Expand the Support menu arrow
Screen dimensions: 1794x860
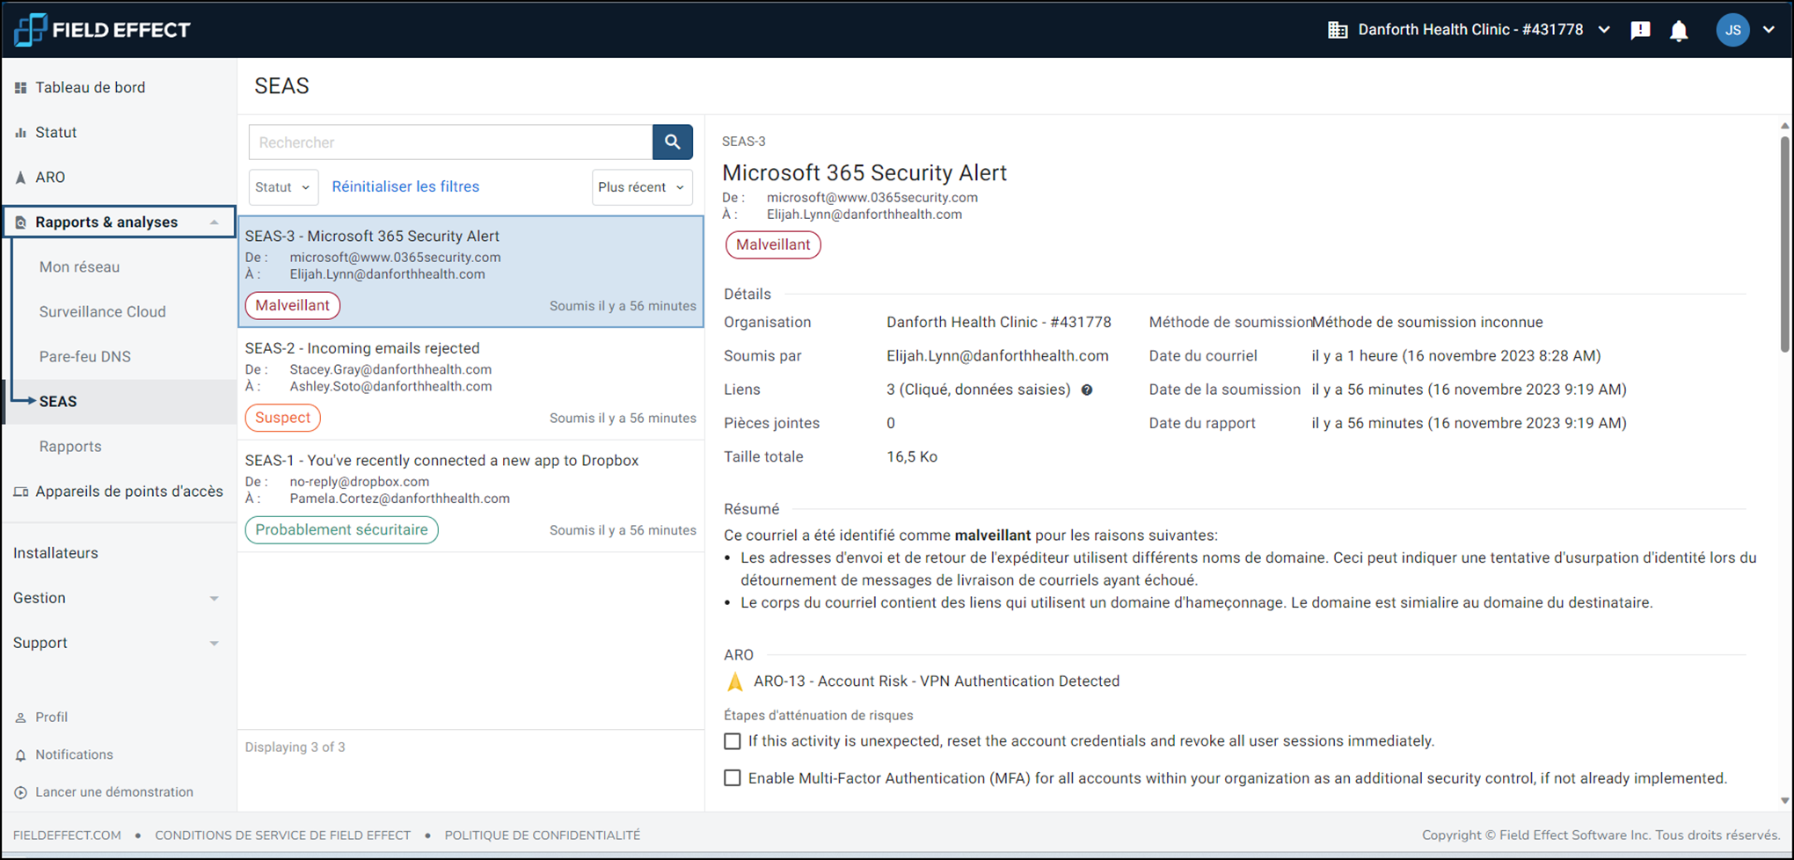214,644
